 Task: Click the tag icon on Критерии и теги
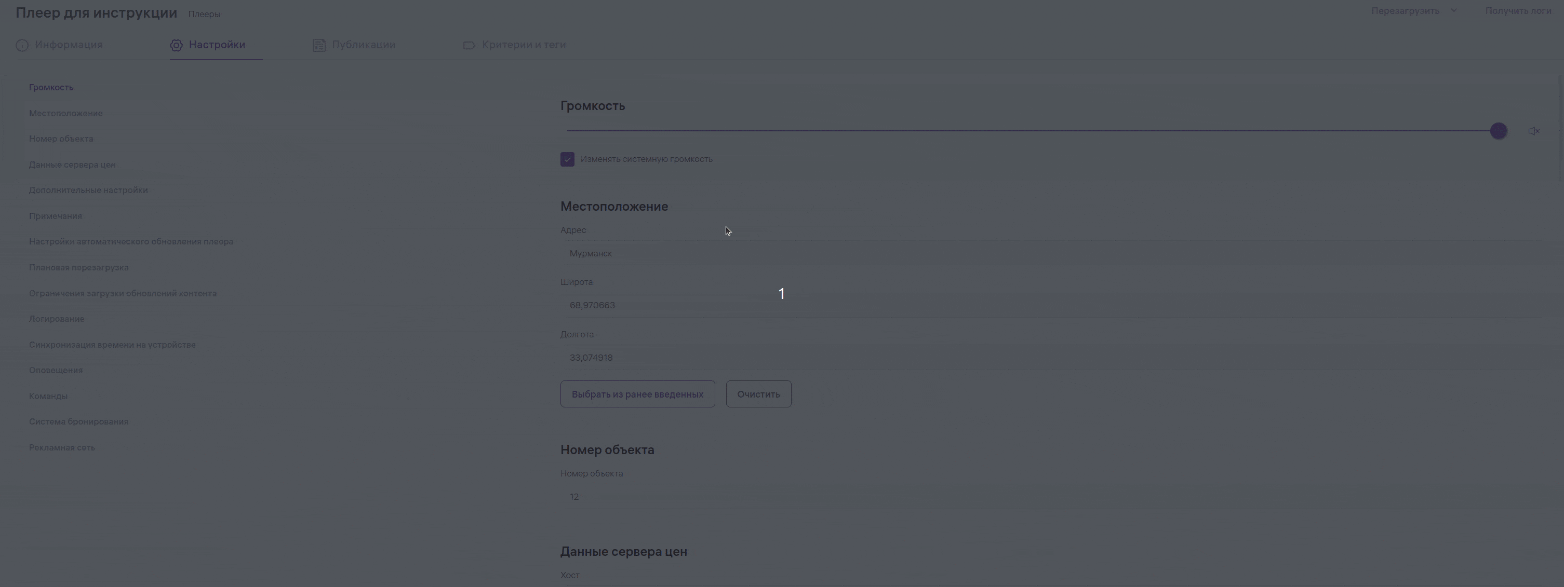469,46
